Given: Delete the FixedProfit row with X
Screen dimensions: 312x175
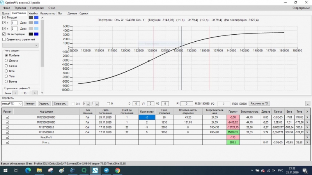Looking at the screenshot, I should pos(307,137).
